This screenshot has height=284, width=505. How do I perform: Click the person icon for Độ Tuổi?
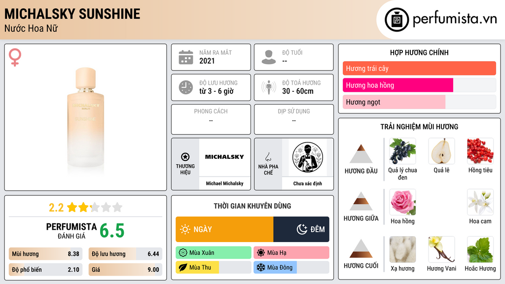(x=269, y=57)
